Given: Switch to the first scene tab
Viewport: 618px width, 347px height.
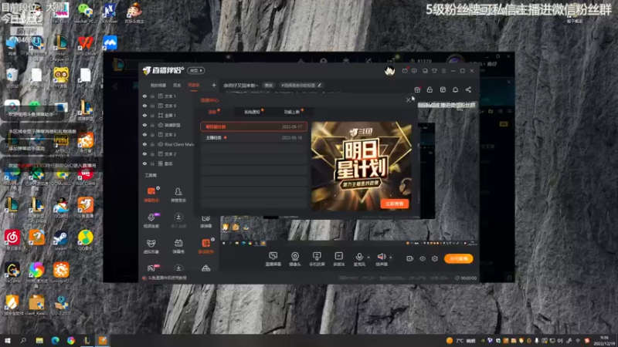Looking at the screenshot, I should (x=158, y=85).
